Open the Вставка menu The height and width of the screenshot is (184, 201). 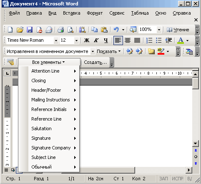point(72,13)
